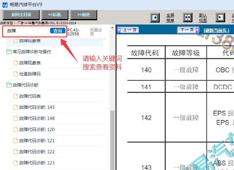Click the search field containing 故障
Screen dimensions: 234x170
coord(27,31)
